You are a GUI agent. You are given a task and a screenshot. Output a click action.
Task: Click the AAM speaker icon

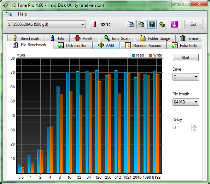click(101, 45)
